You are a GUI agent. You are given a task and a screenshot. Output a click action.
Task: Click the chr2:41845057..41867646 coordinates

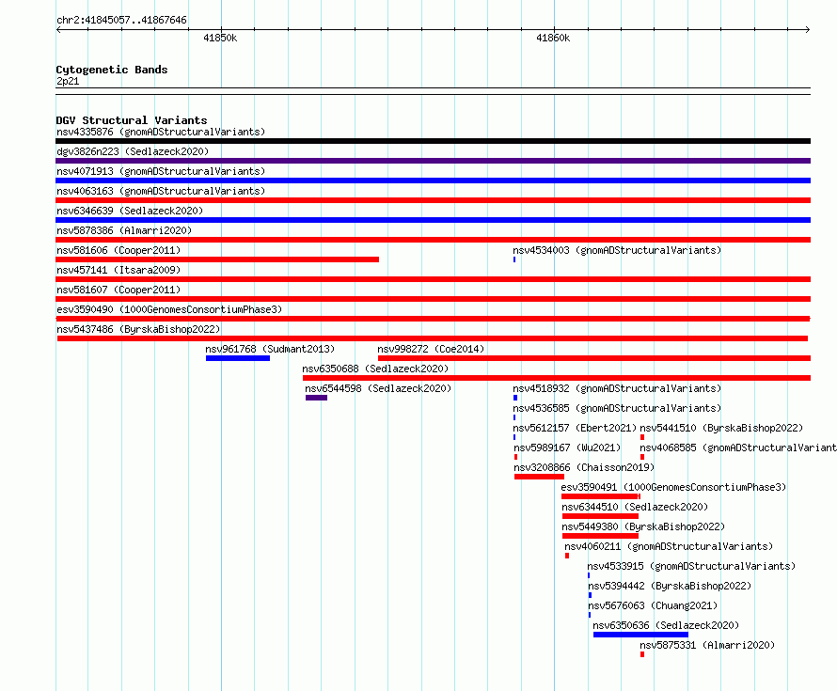pyautogui.click(x=121, y=21)
